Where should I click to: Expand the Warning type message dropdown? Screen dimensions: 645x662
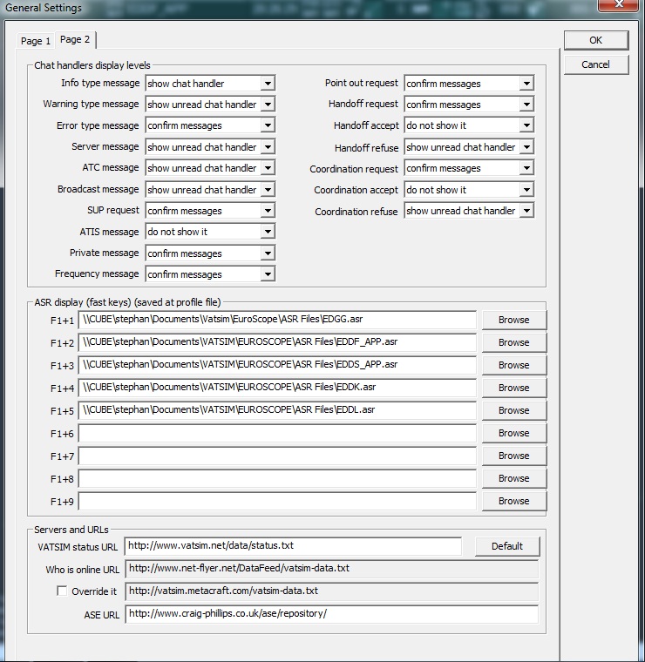(210, 105)
